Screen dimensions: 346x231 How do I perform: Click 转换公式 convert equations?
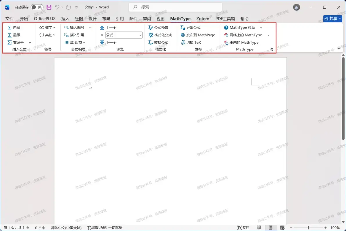tap(158, 43)
